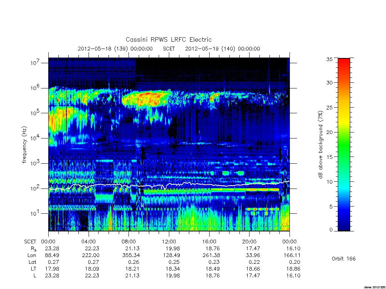Select Lat value '0.20'
Image resolution: width=386 pixels, height=289 pixels.
(x=295, y=262)
